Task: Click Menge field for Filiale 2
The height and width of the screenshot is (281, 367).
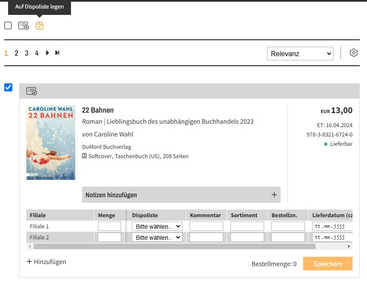Action: [109, 237]
